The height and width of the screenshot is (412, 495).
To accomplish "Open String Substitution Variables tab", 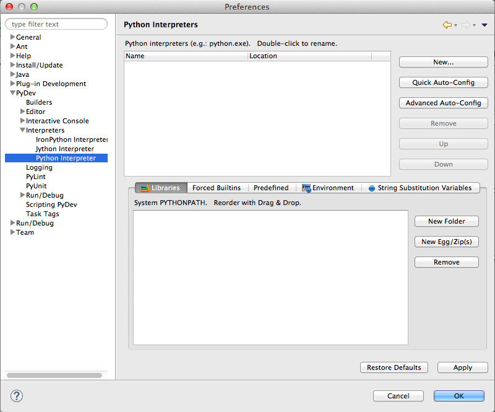I will [420, 188].
